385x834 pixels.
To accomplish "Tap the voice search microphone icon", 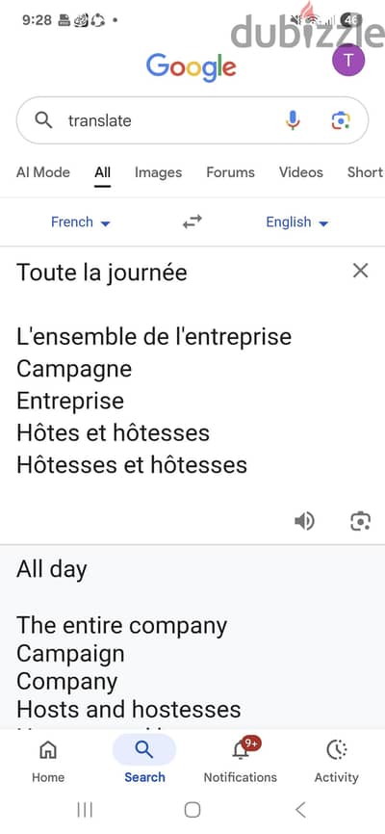I will 293,120.
